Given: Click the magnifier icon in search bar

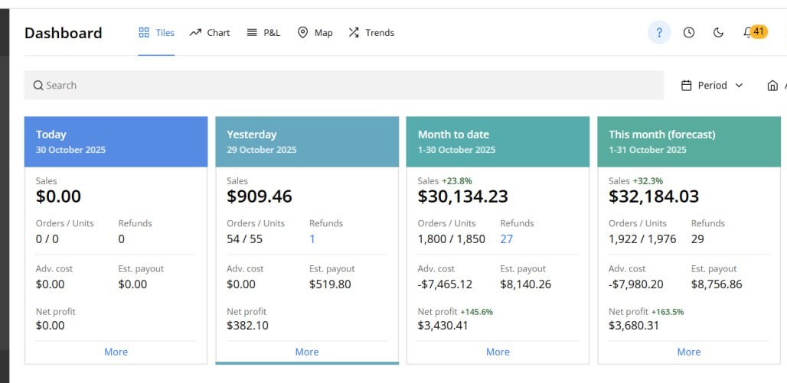Looking at the screenshot, I should [x=38, y=86].
